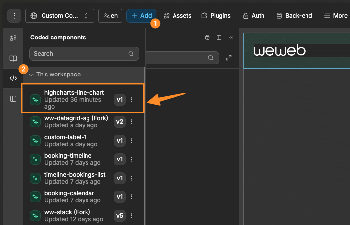This screenshot has width=350, height=225.
Task: Toggle the split panel layout icon
Action: click(219, 37)
